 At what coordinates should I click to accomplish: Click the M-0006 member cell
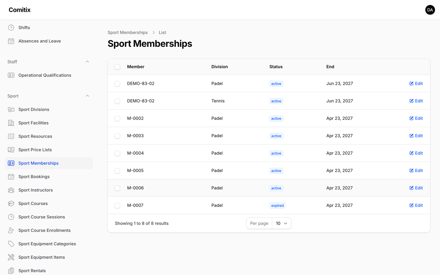[135, 188]
